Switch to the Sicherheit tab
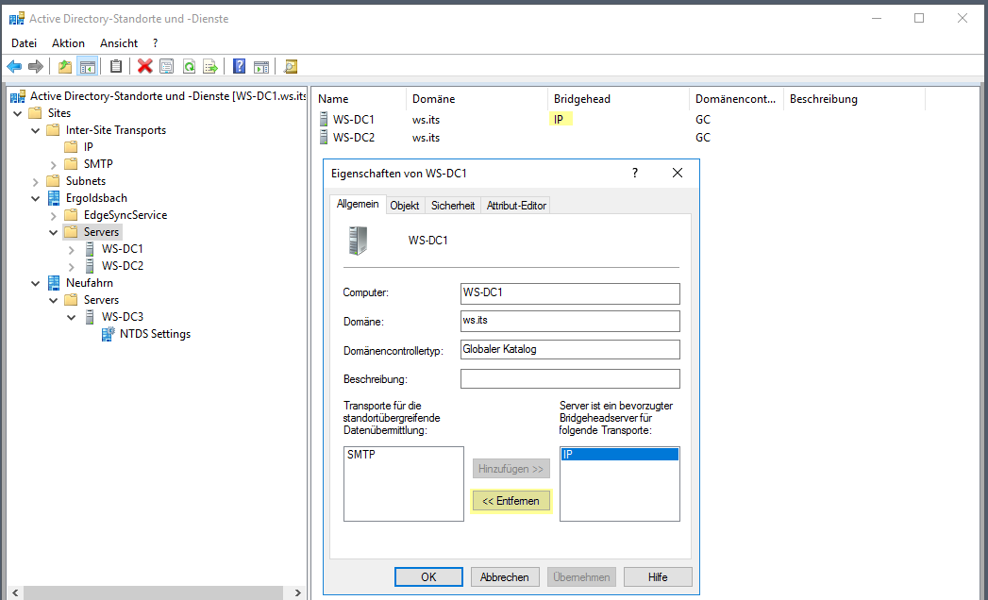Viewport: 988px width, 600px height. coord(453,206)
